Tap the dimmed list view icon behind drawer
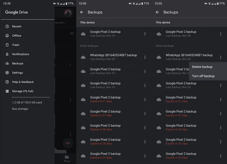This screenshot has height=164, width=227. coord(72,33)
